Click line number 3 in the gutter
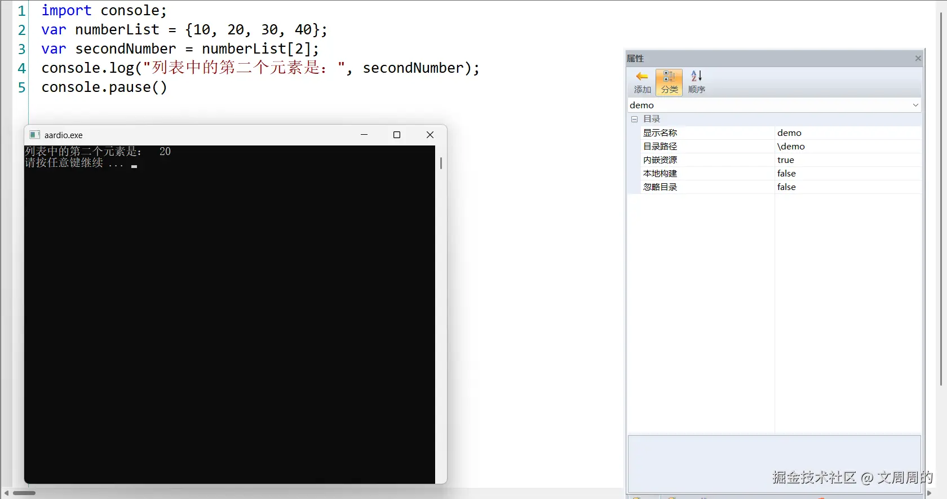Viewport: 947px width, 499px height. (21, 49)
